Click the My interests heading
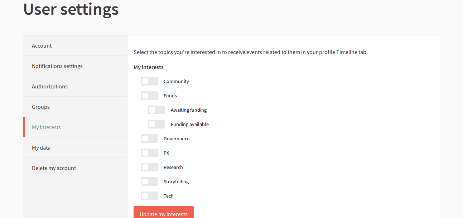This screenshot has width=463, height=218. click(149, 67)
